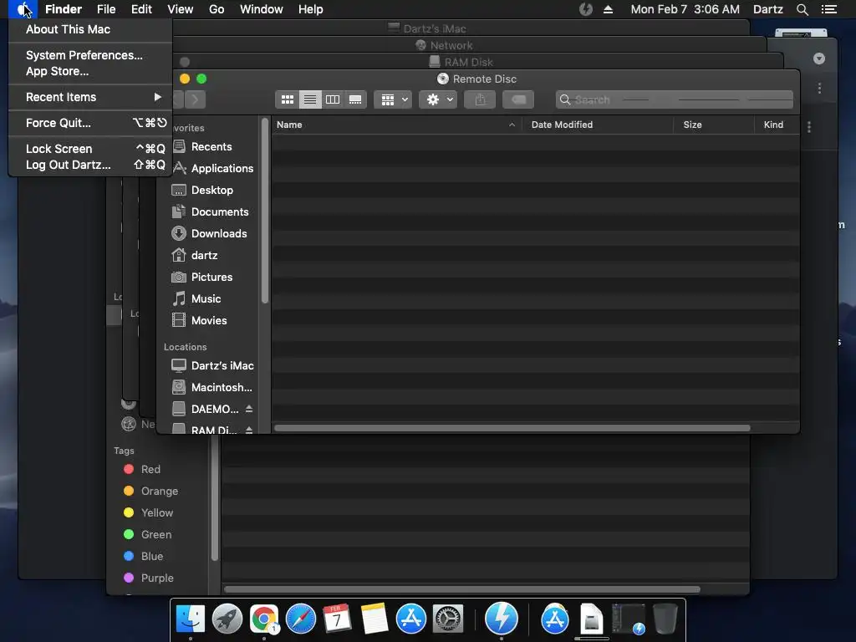The image size is (856, 642).
Task: Sort by the Kind column header
Action: point(777,125)
